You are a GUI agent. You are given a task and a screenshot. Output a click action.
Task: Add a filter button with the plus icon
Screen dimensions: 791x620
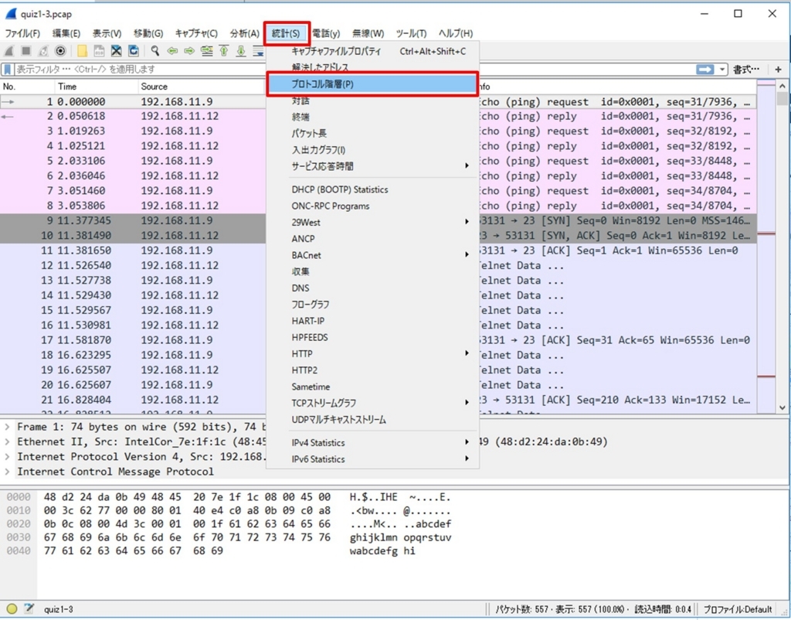(778, 69)
